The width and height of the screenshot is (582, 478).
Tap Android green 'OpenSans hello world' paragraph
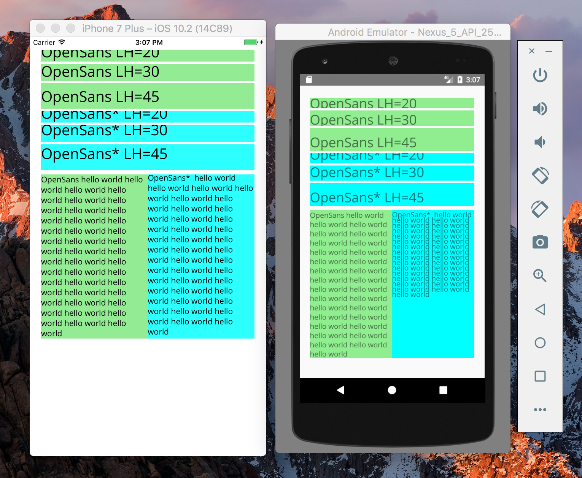point(351,284)
